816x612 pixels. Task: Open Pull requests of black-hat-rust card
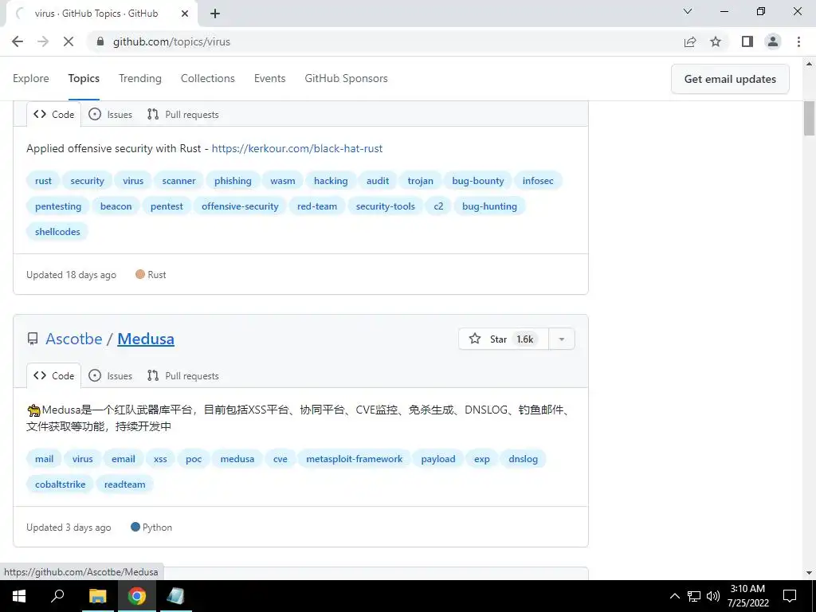click(x=182, y=115)
